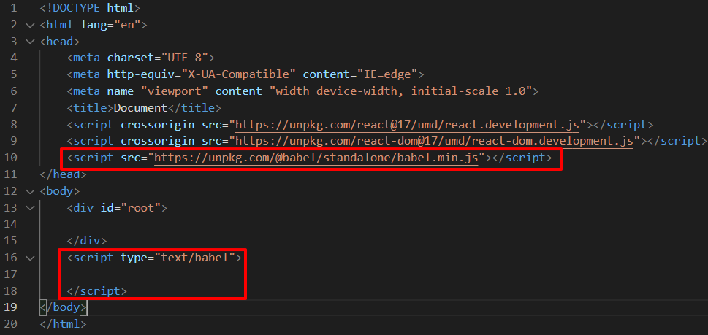Click the closing </body> tag
Screen dimensions: 708x335
64,307
